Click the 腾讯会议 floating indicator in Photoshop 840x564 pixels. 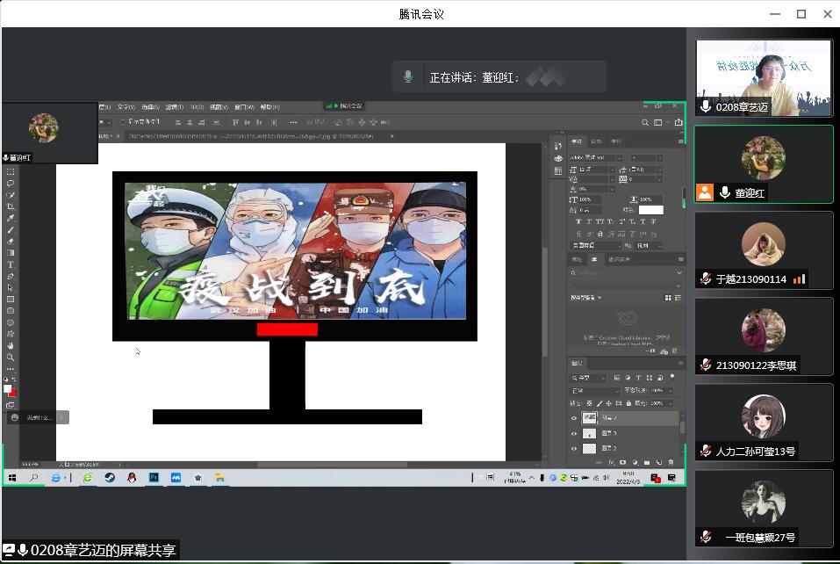coord(344,106)
